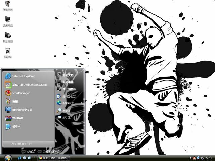Select the 网上邻居 desktop icon

coord(8,37)
